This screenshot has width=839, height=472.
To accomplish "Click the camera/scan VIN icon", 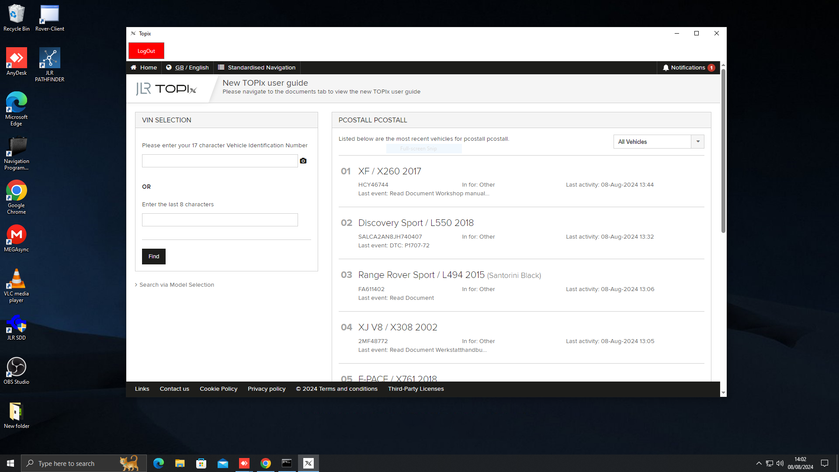I will [303, 161].
